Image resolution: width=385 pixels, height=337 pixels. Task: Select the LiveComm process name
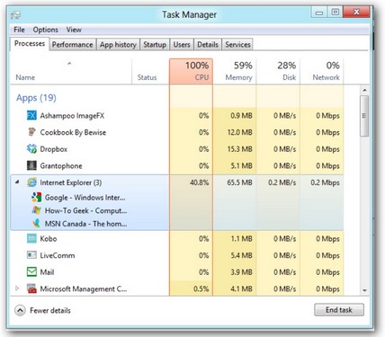pos(58,255)
